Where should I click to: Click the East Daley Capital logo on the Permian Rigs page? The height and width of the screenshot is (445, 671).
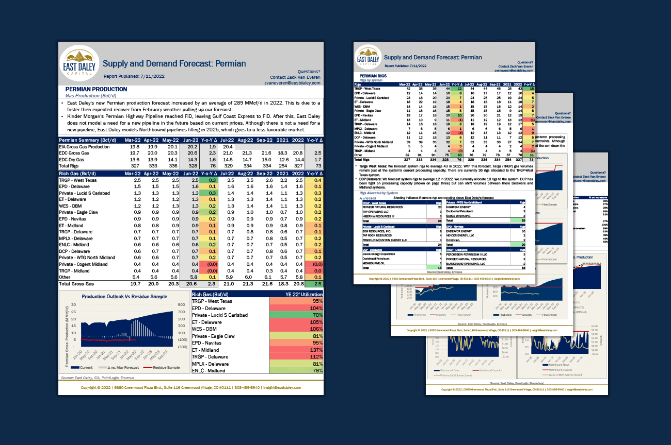point(368,57)
